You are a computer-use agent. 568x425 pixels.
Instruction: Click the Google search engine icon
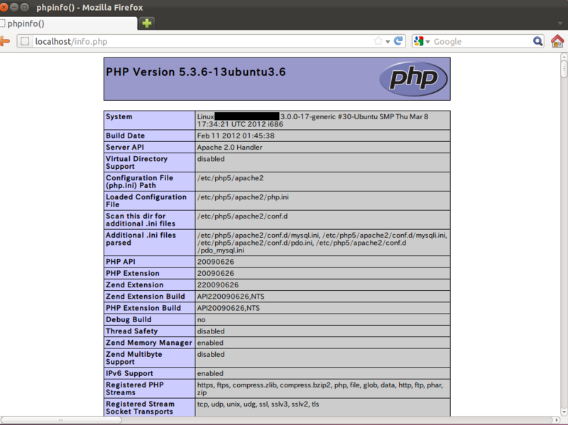click(x=419, y=41)
